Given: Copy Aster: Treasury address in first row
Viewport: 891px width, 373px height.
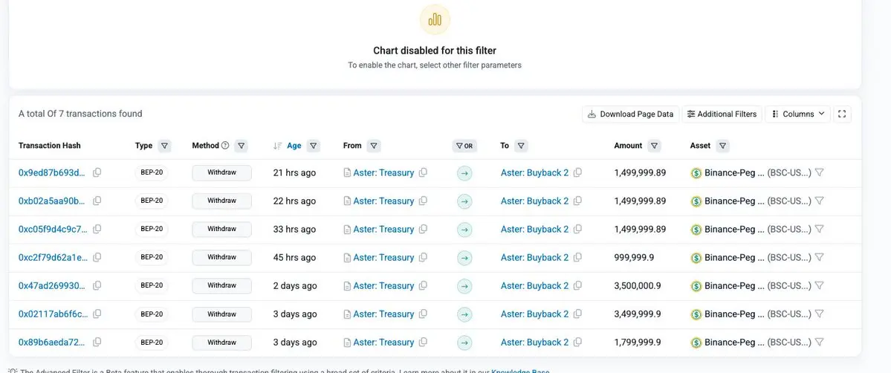Looking at the screenshot, I should [423, 172].
